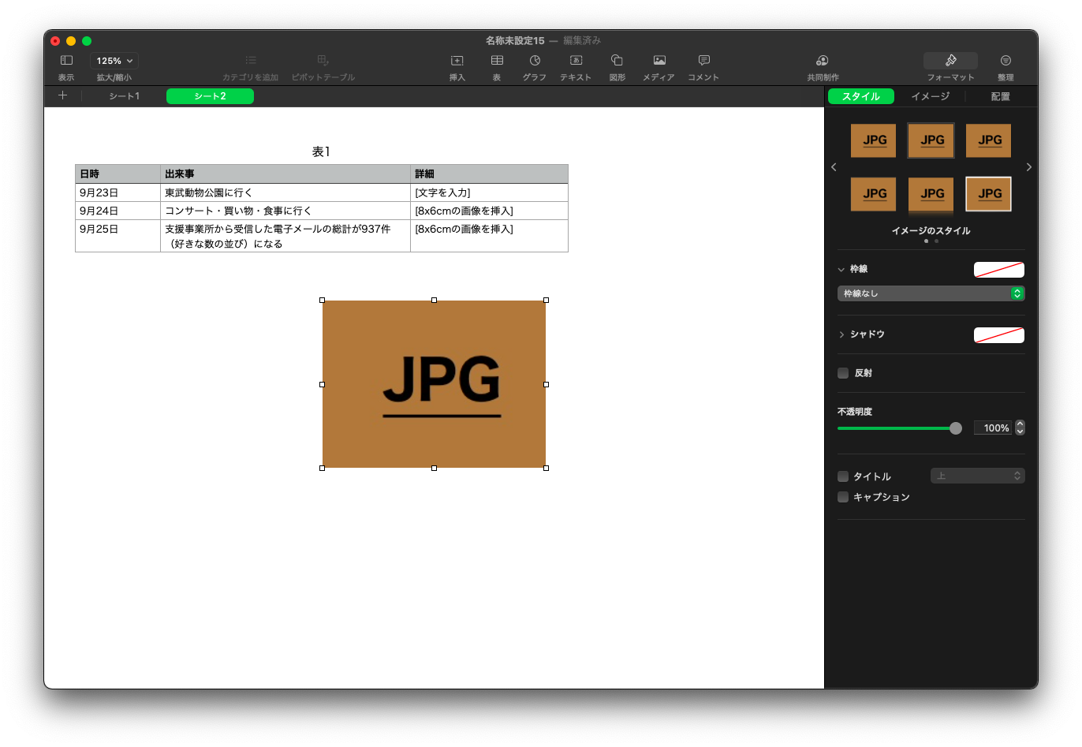Screen dimensions: 1082x747
Task: Open the メディア (Media) toolbar icon
Action: point(659,61)
